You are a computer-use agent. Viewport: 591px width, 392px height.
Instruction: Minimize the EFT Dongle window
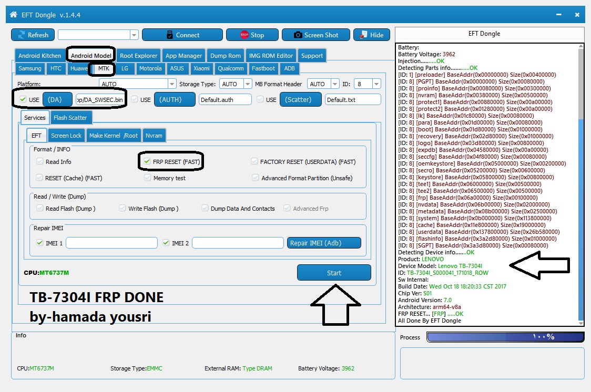click(558, 15)
